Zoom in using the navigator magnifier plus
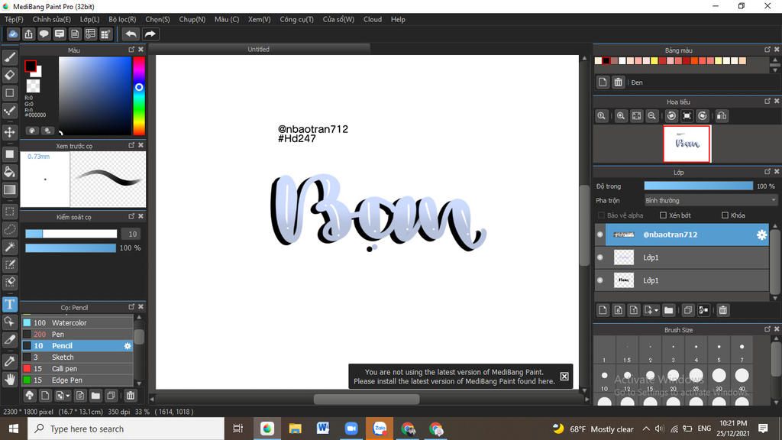The width and height of the screenshot is (782, 440). click(x=620, y=116)
